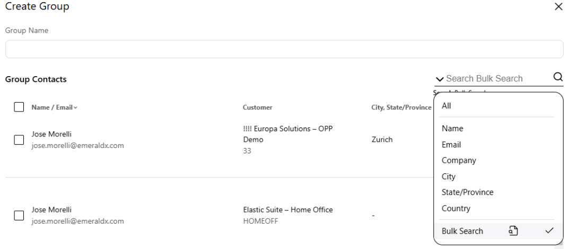Viewport: 569px width, 249px height.
Task: Pick Country from filter menu
Action: click(x=456, y=209)
